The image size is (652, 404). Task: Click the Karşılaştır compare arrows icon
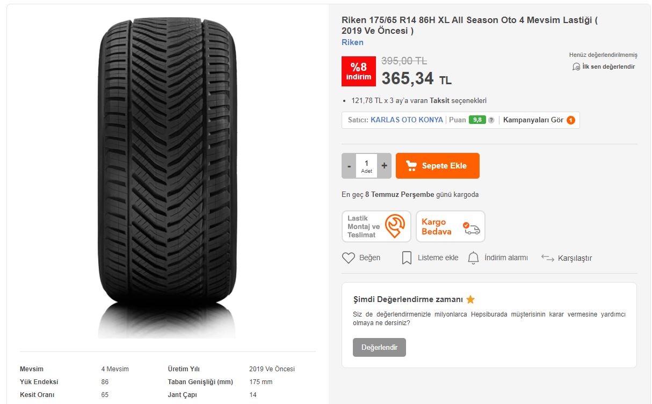pyautogui.click(x=547, y=258)
